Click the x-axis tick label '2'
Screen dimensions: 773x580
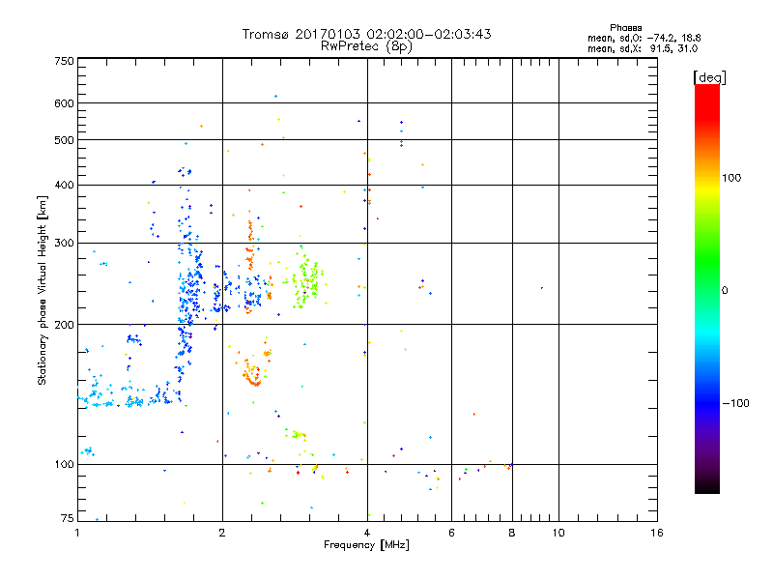222,533
